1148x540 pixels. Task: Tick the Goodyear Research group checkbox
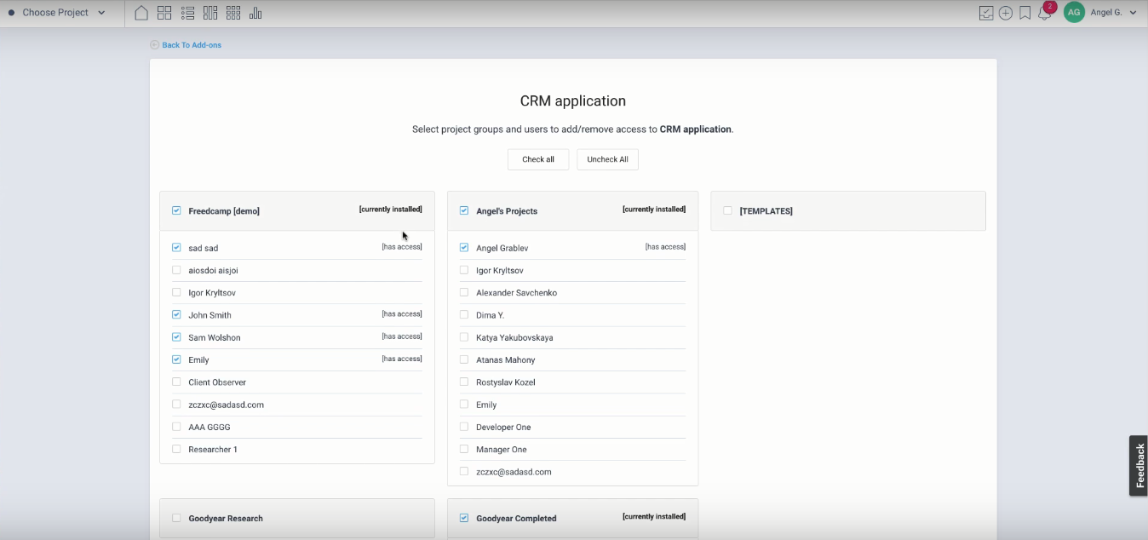point(176,518)
